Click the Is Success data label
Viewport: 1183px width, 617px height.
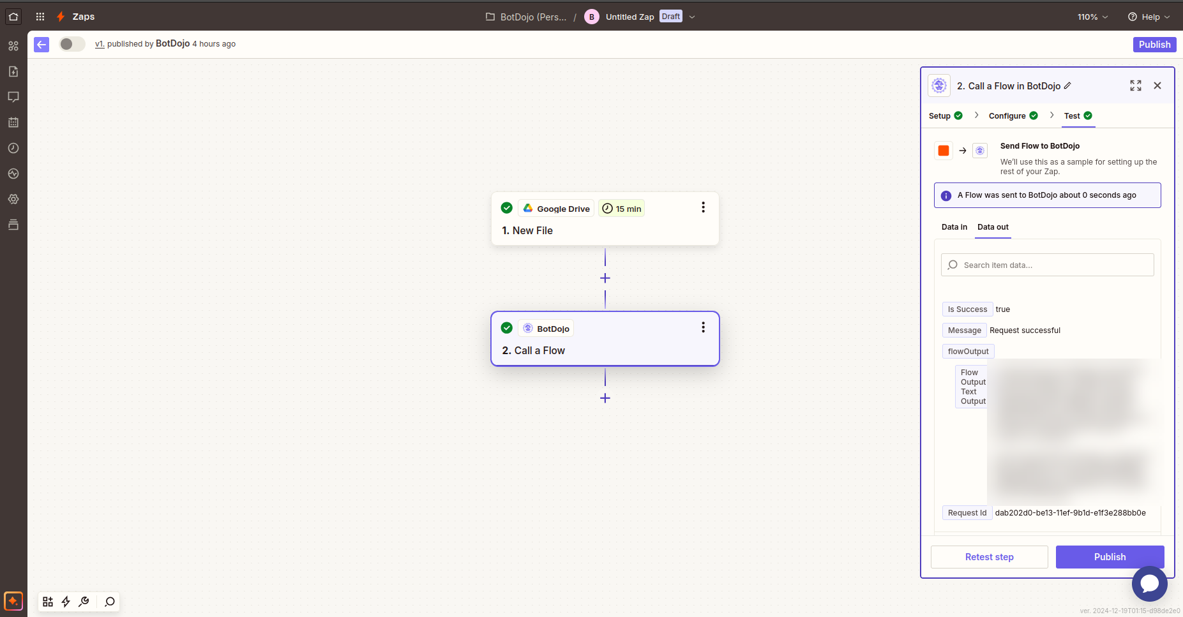pos(967,309)
